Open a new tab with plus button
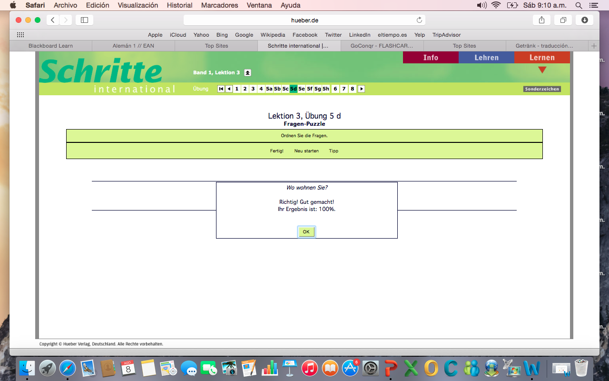This screenshot has height=381, width=609. click(593, 46)
